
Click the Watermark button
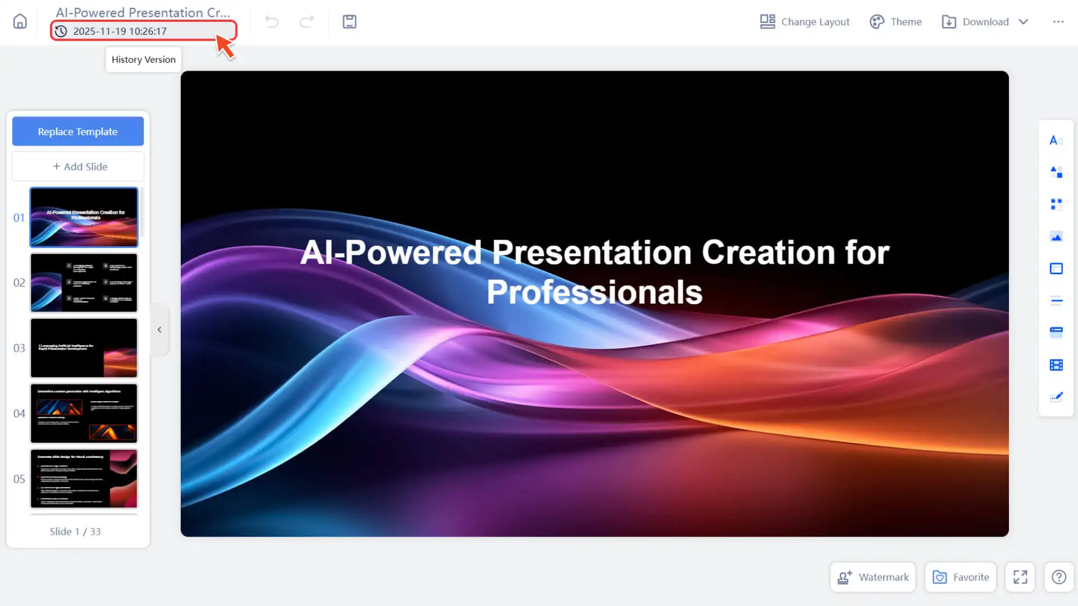(x=873, y=577)
